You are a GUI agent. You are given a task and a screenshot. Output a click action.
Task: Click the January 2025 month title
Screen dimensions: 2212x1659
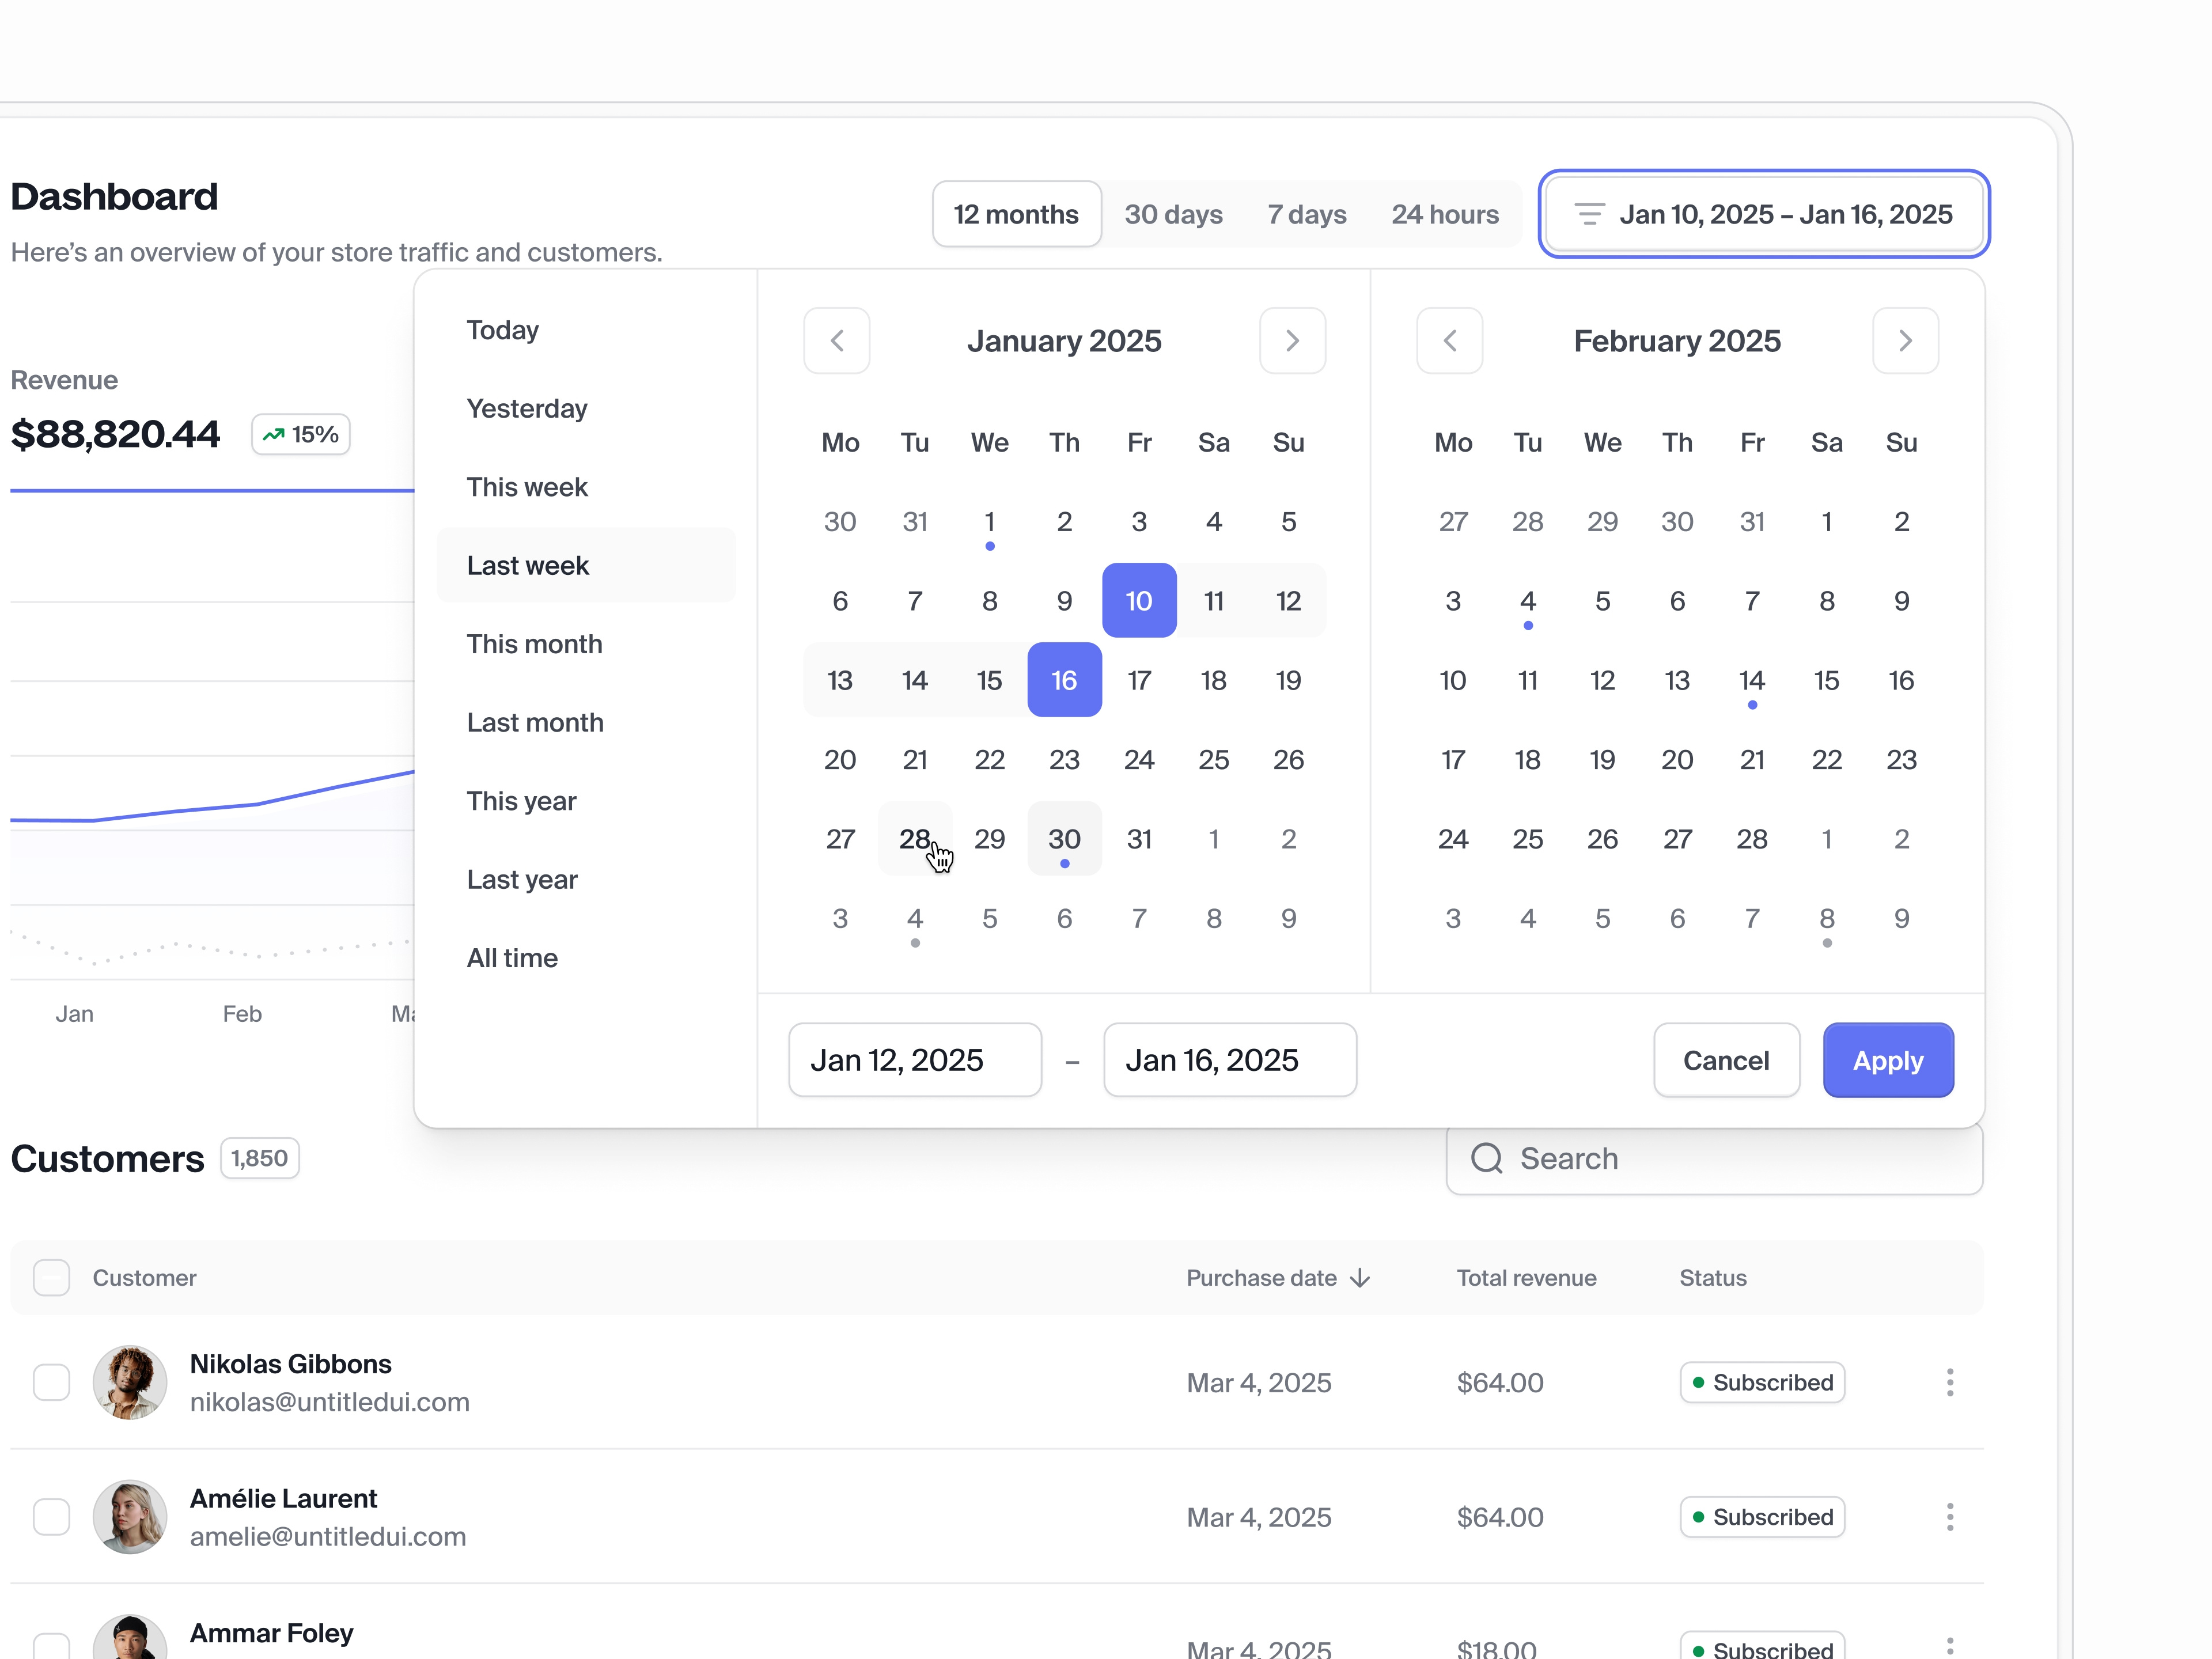1064,341
